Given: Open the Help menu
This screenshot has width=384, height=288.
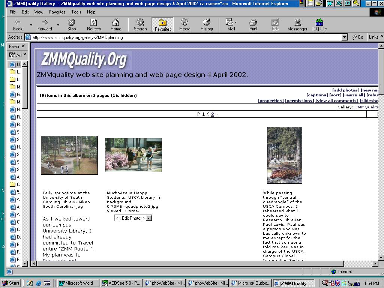Looking at the screenshot, I should pos(91,12).
